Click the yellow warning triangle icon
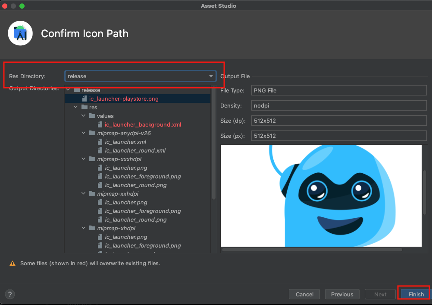This screenshot has width=432, height=305. pos(12,263)
